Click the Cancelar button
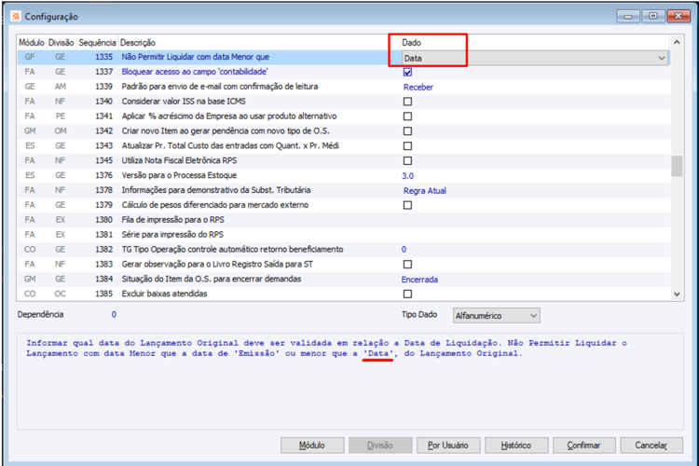699x466 pixels. [x=651, y=445]
